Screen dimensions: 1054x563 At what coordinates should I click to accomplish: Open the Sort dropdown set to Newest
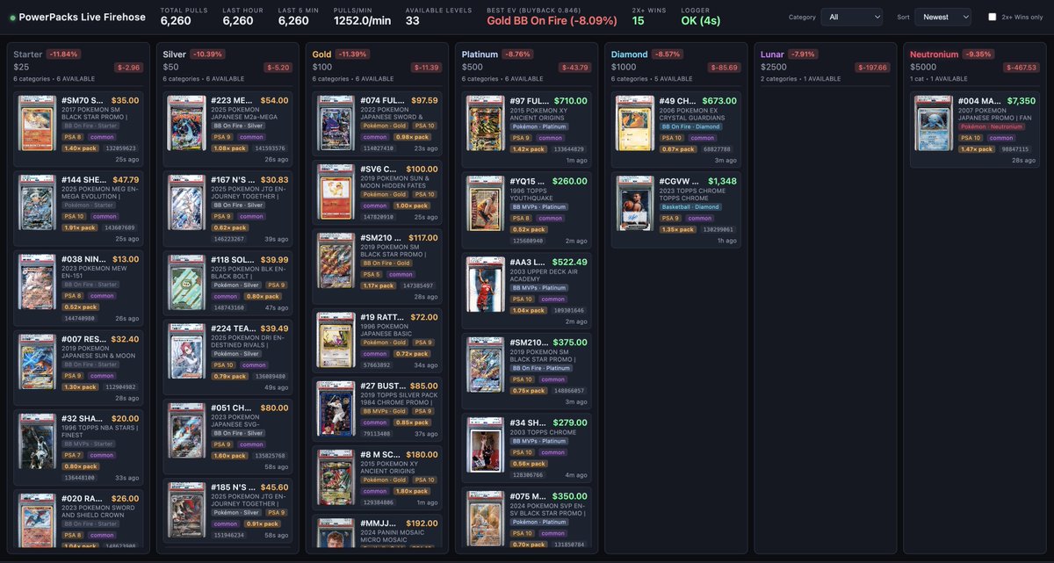click(x=942, y=17)
